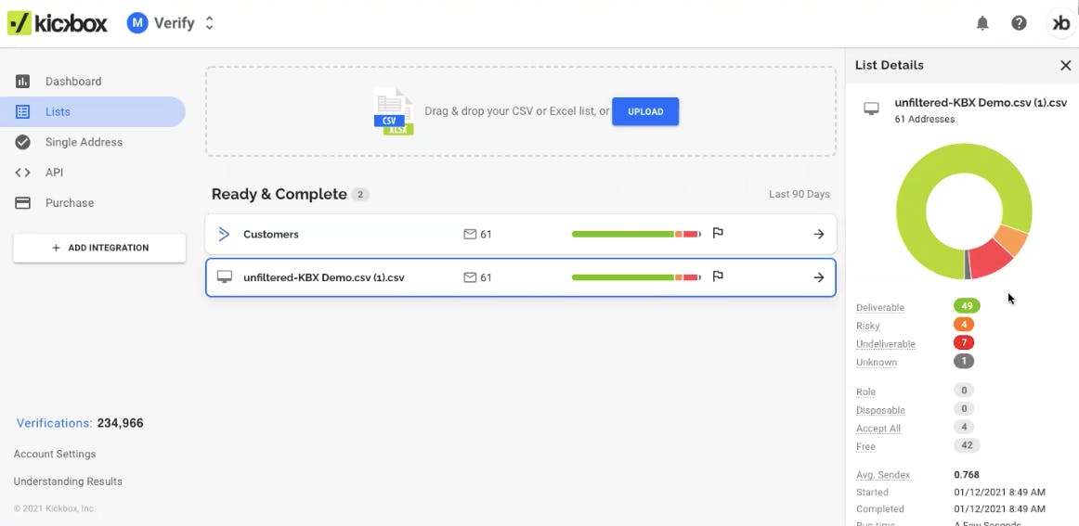This screenshot has height=526, width=1079.
Task: Click the Add Integration button
Action: pos(99,248)
